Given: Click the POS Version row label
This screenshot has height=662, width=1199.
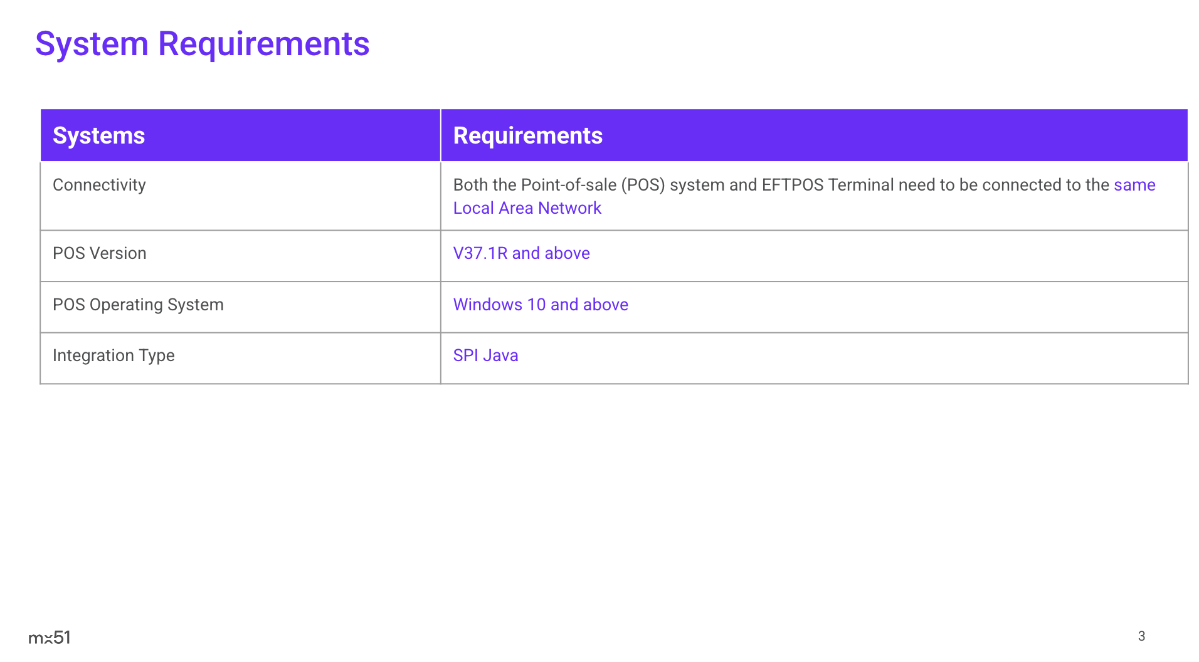Looking at the screenshot, I should [99, 253].
